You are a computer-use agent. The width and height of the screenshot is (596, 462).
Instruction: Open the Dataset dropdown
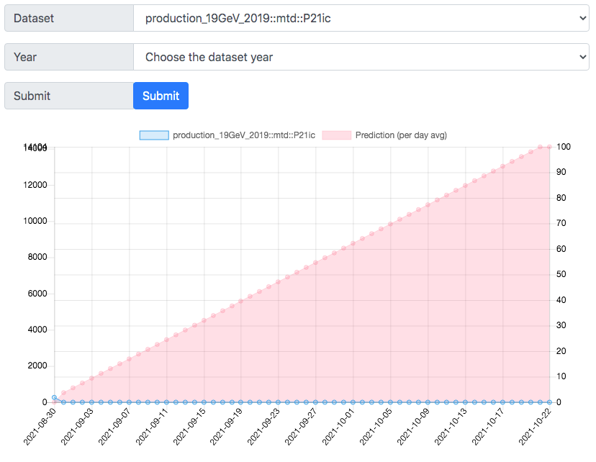click(x=361, y=18)
